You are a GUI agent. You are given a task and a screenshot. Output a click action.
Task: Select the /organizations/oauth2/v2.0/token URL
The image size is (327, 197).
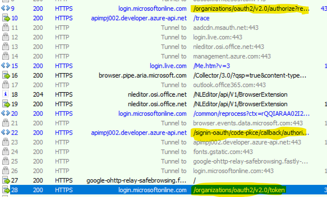(x=239, y=190)
